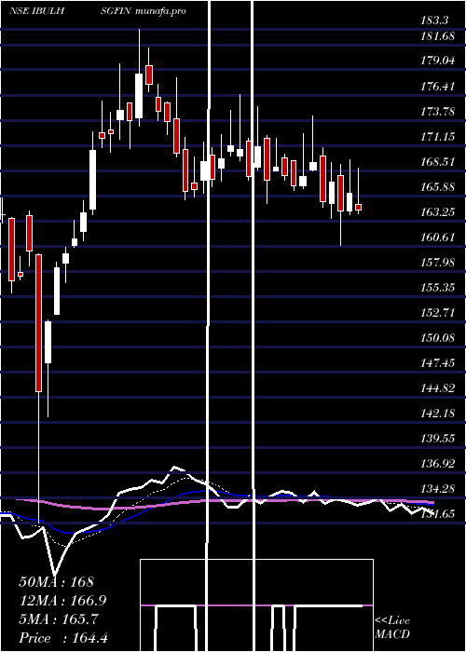
Task: Click the 176.41 price axis label
Action: pos(437,86)
